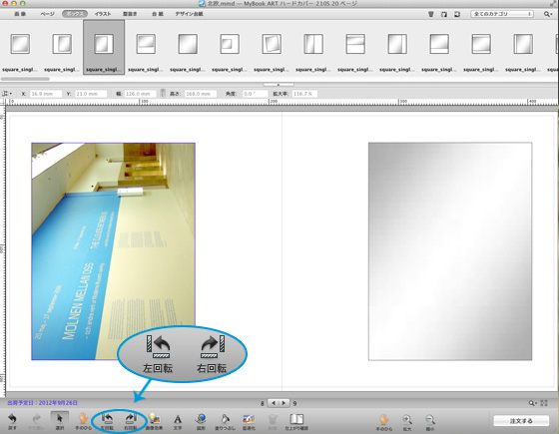Open the デザイン台紙 (Design mount) tab
559x434 pixels.
(189, 14)
